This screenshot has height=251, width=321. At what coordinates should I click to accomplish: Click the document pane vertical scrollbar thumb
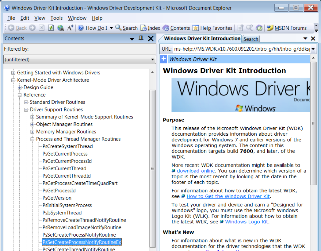click(x=313, y=124)
